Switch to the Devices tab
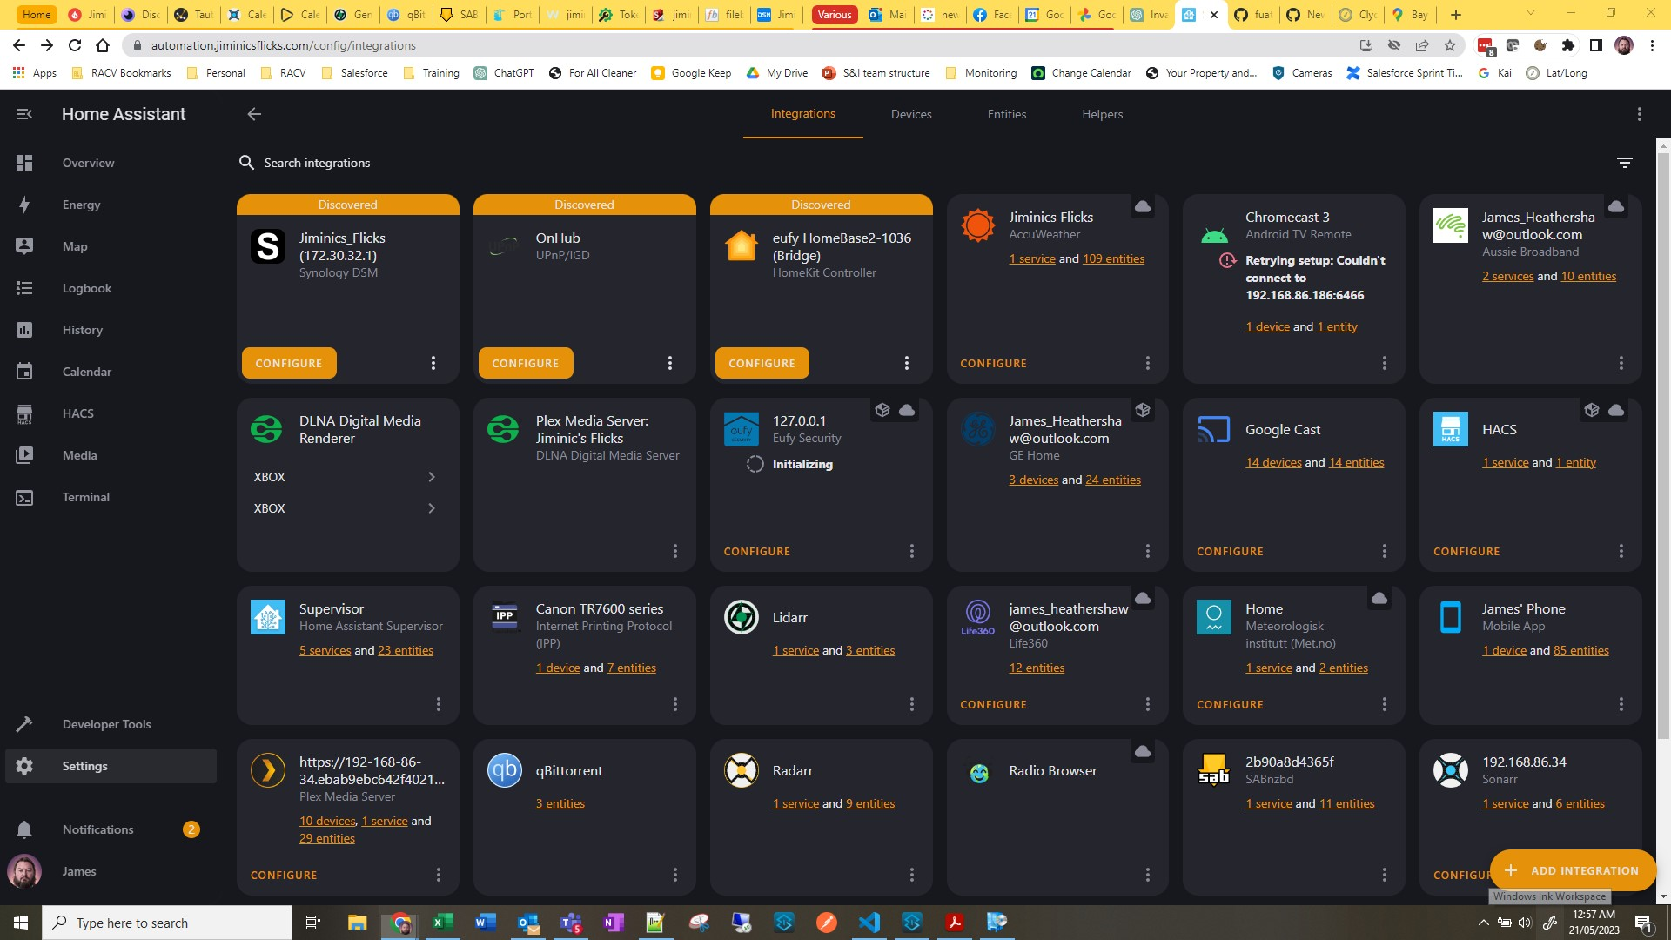1671x940 pixels. [x=910, y=114]
